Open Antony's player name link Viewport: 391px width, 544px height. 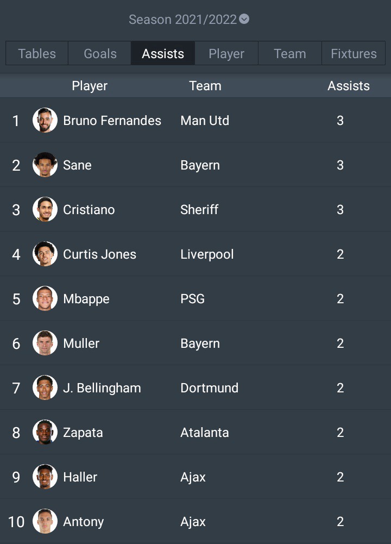coord(83,522)
